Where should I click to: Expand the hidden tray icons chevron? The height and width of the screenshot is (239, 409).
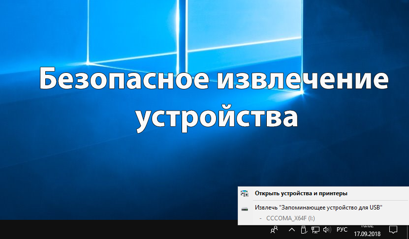(x=292, y=230)
